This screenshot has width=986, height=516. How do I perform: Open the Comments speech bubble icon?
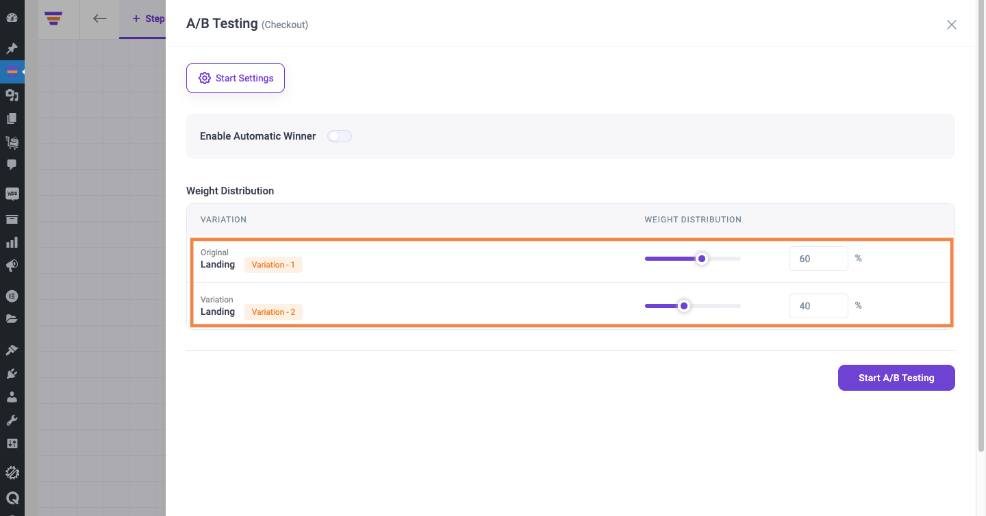click(x=12, y=164)
